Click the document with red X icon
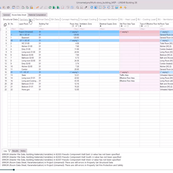 point(62,8)
